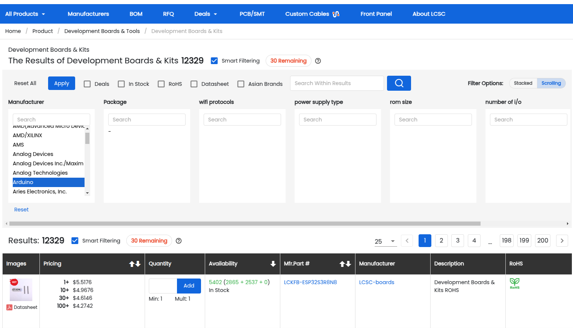
Task: Sort results by Mfr.Part # arrows
Action: (345, 264)
